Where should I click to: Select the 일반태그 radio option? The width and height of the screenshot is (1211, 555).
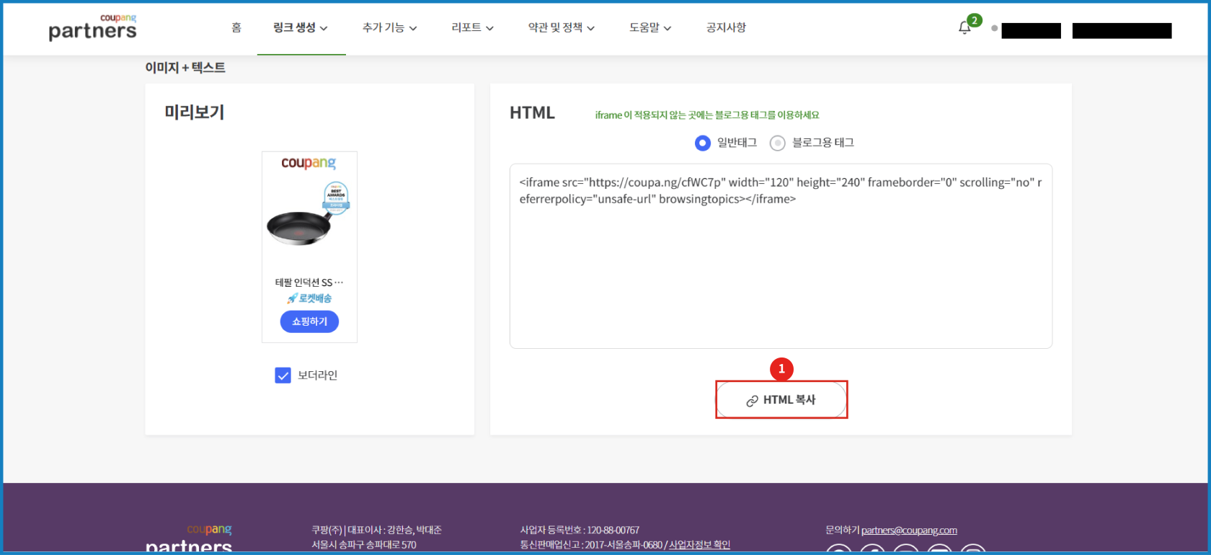[x=703, y=143]
